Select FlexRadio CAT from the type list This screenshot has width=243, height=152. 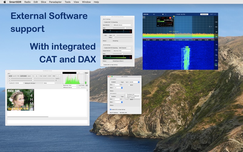click(x=131, y=95)
